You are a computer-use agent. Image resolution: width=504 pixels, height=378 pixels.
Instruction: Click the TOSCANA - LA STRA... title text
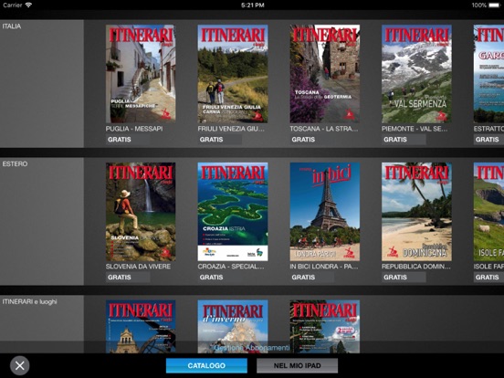(x=324, y=129)
